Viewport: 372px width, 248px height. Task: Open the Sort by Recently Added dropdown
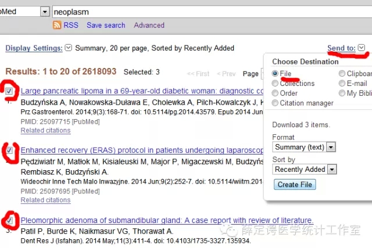(x=305, y=169)
